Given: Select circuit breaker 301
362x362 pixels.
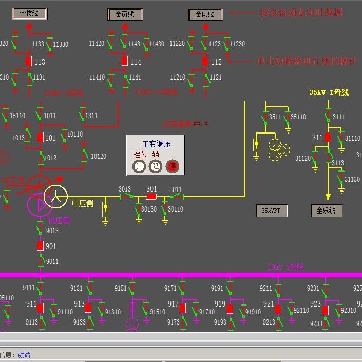Looking at the screenshot, I should point(151,197).
